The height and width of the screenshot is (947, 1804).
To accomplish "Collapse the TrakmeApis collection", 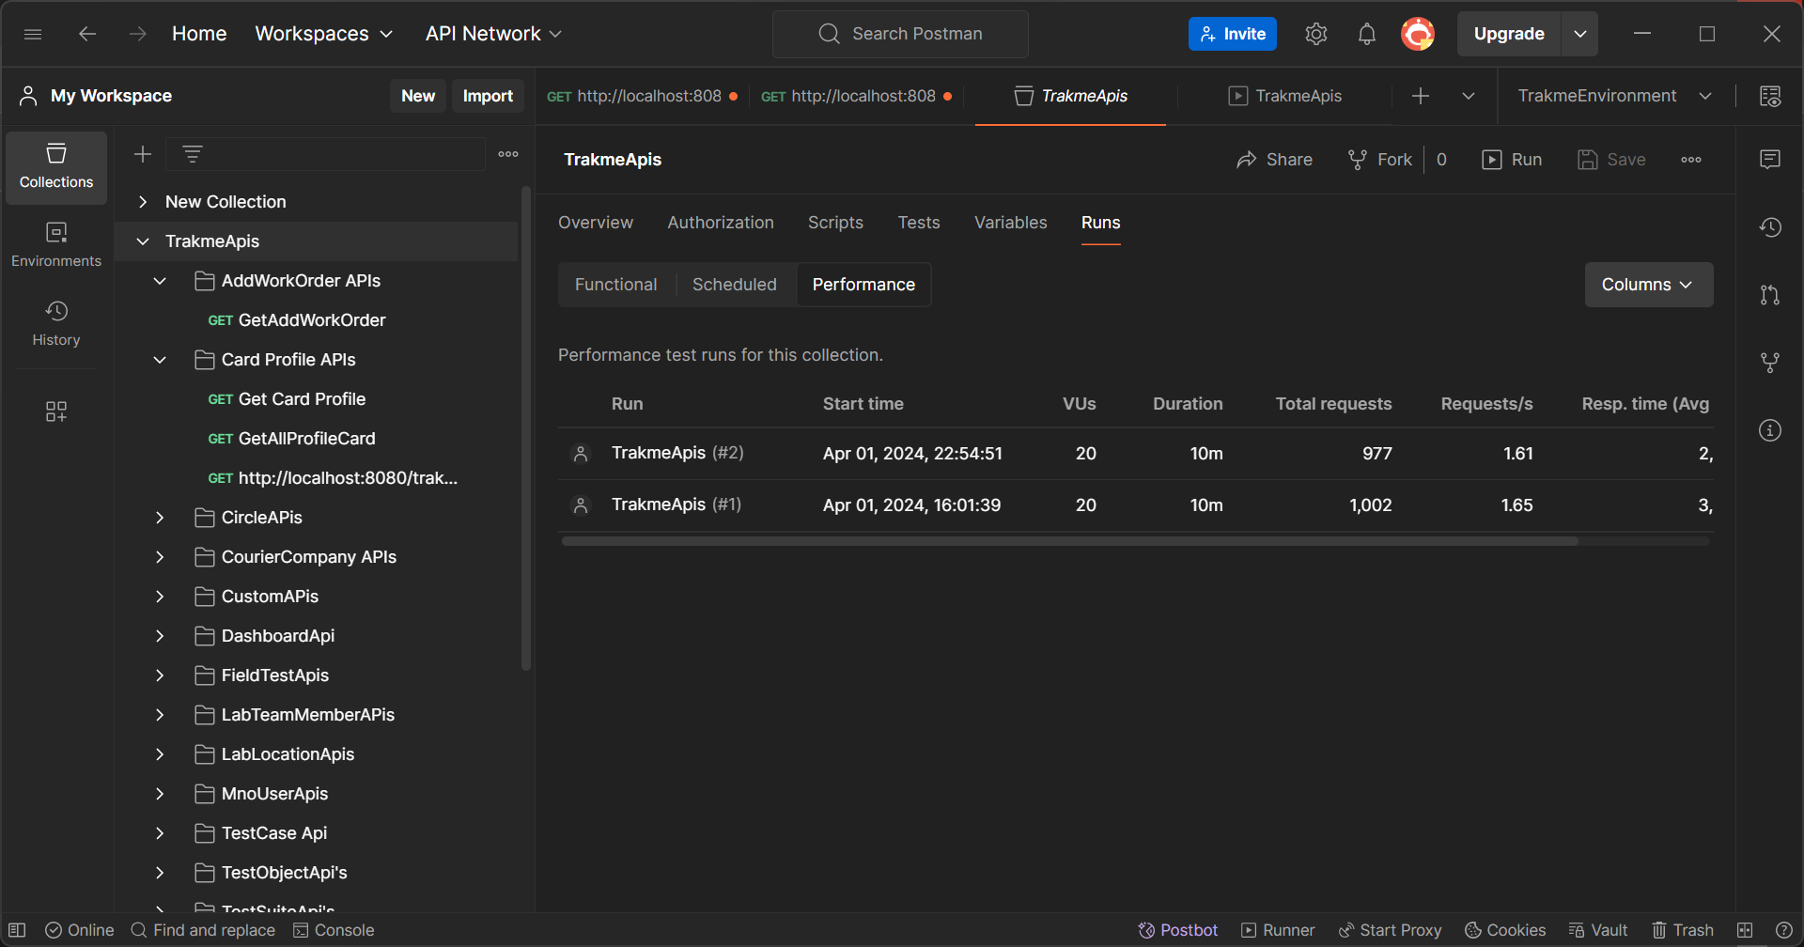I will tap(143, 241).
